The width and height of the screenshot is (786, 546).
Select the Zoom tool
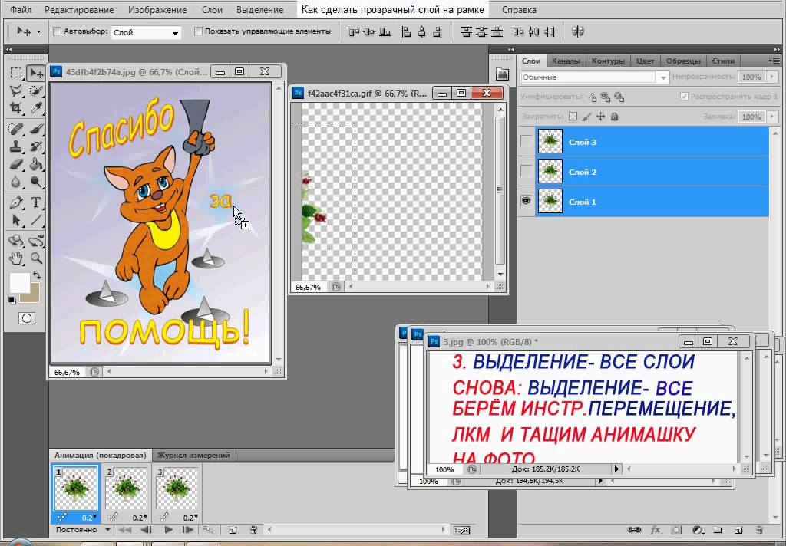[36, 258]
